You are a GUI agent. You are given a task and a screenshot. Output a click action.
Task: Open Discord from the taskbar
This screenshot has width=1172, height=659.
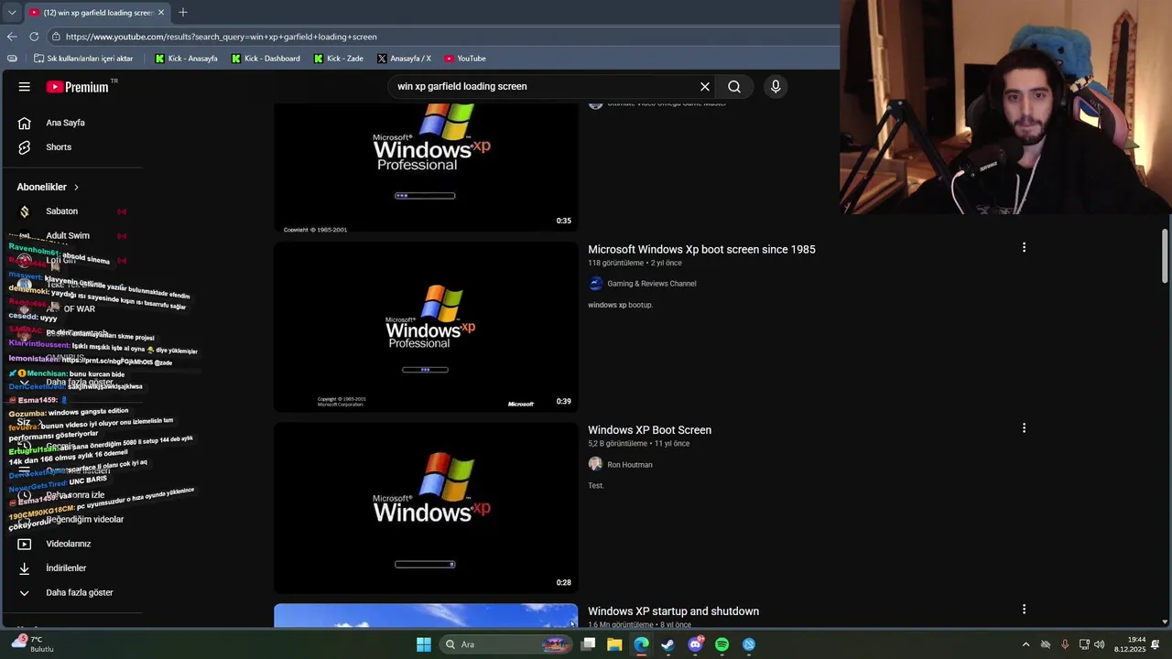pyautogui.click(x=695, y=644)
